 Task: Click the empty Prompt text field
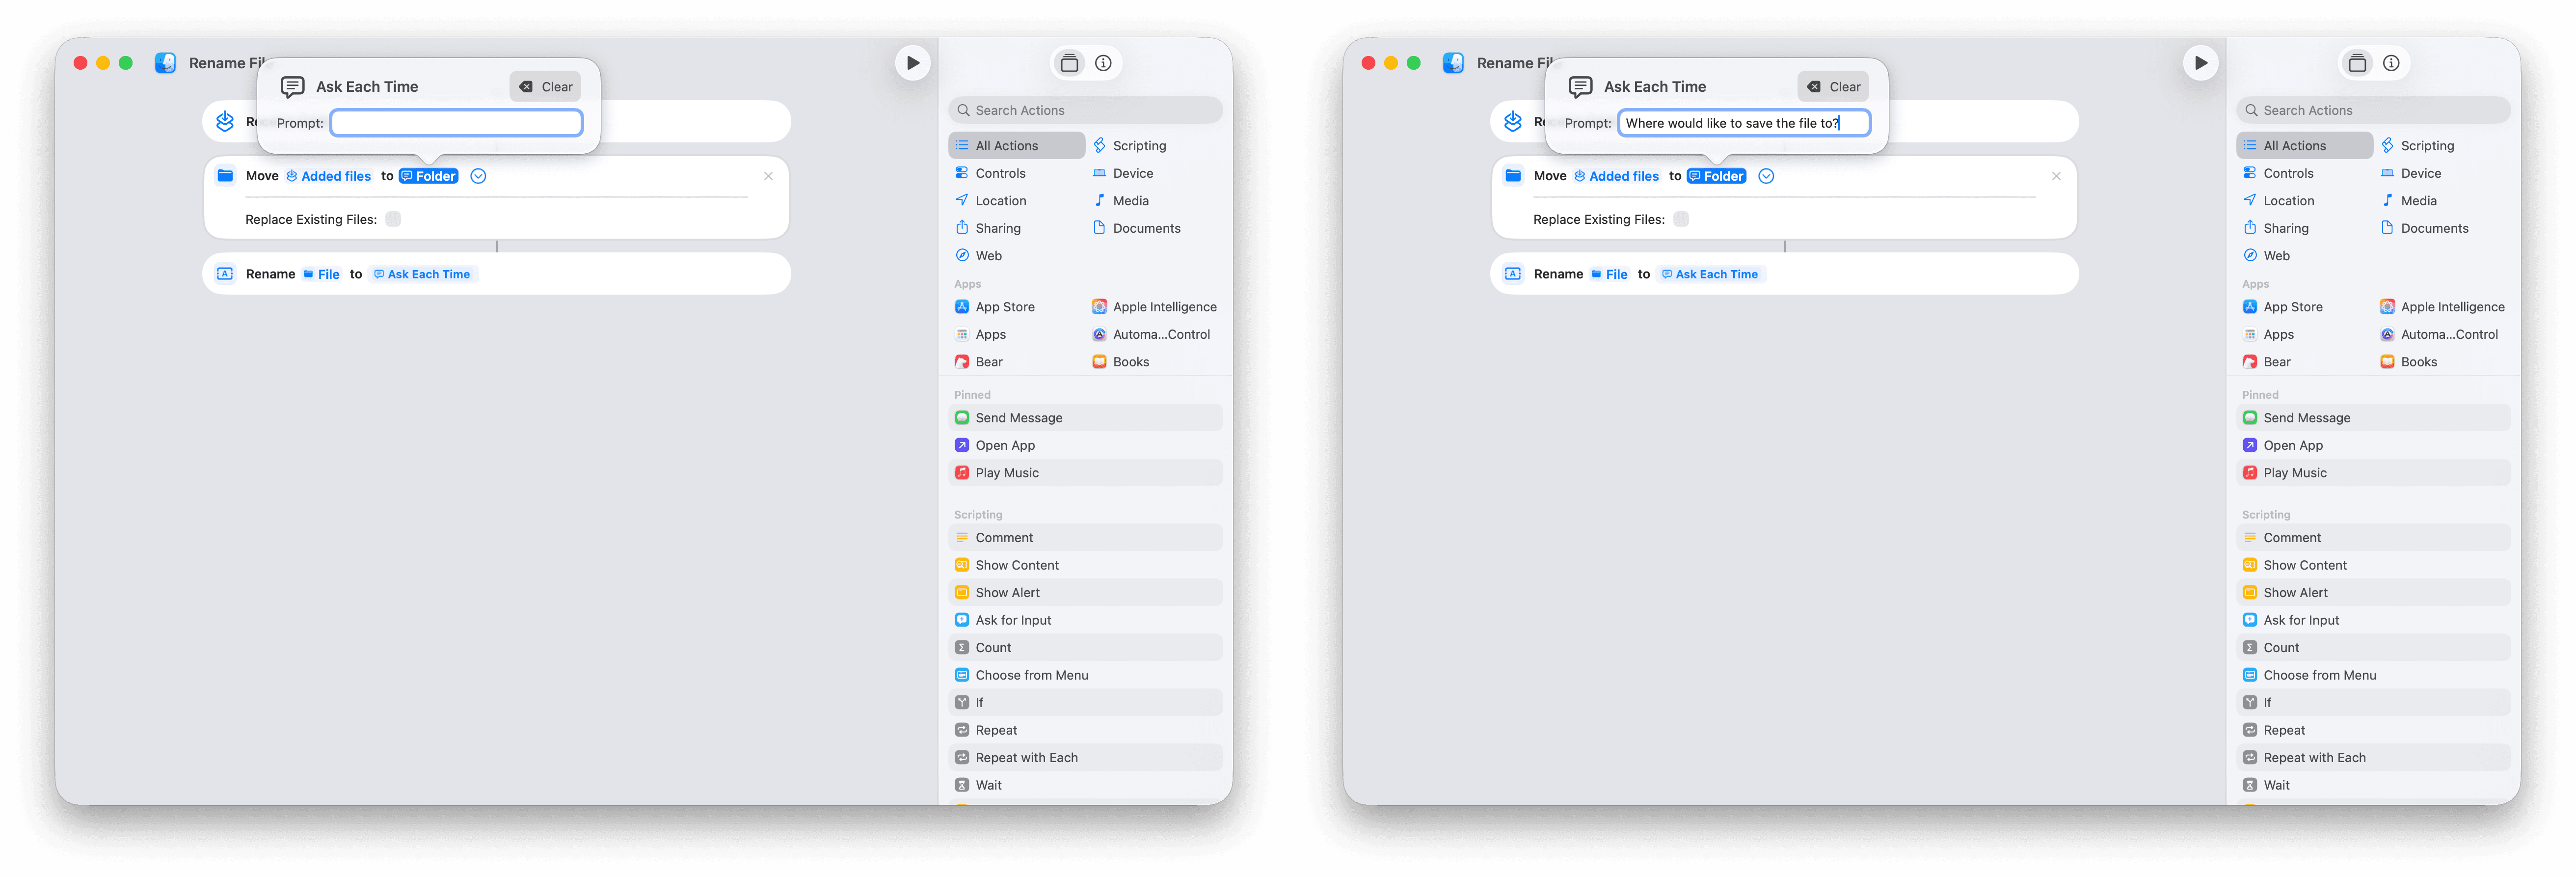coord(456,123)
